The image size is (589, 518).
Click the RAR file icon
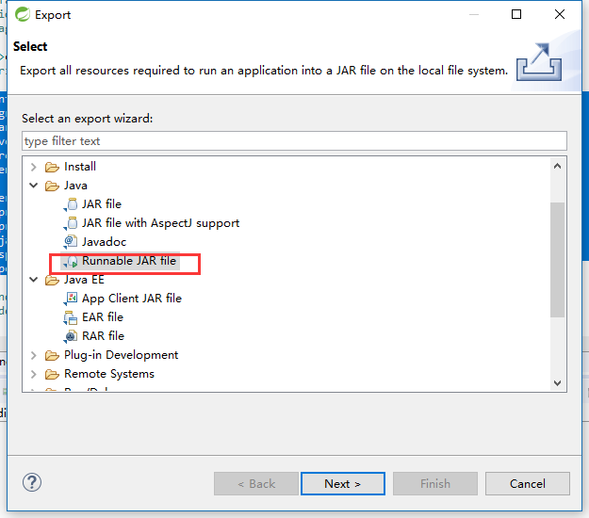71,336
